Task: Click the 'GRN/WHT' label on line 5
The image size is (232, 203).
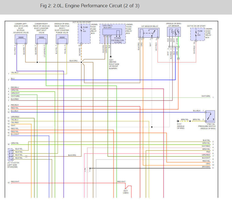Action: (x=15, y=93)
